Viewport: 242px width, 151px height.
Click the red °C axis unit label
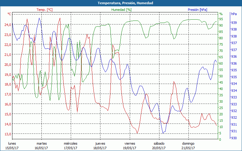[9, 14]
